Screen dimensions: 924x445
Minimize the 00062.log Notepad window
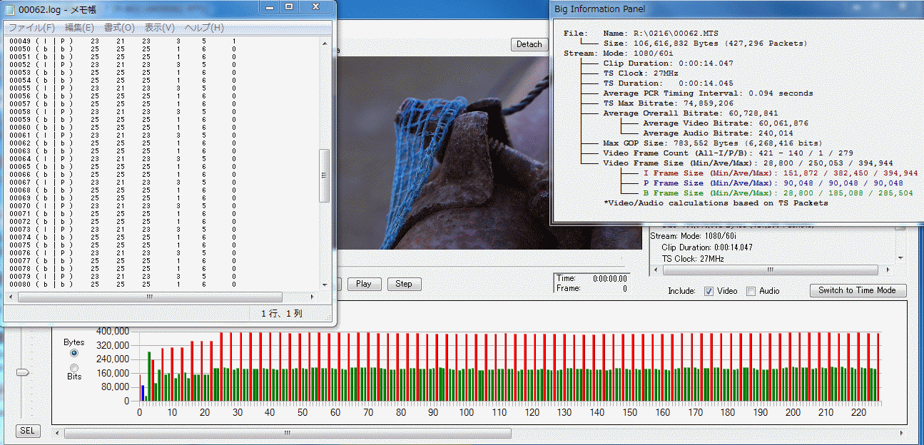tap(270, 6)
